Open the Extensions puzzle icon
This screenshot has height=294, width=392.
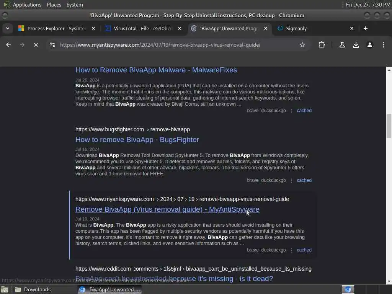click(x=322, y=45)
